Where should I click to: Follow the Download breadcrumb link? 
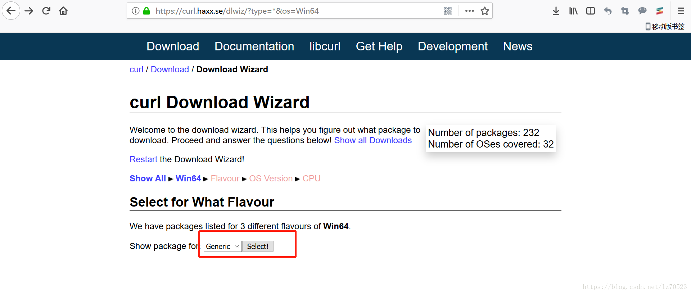(170, 69)
